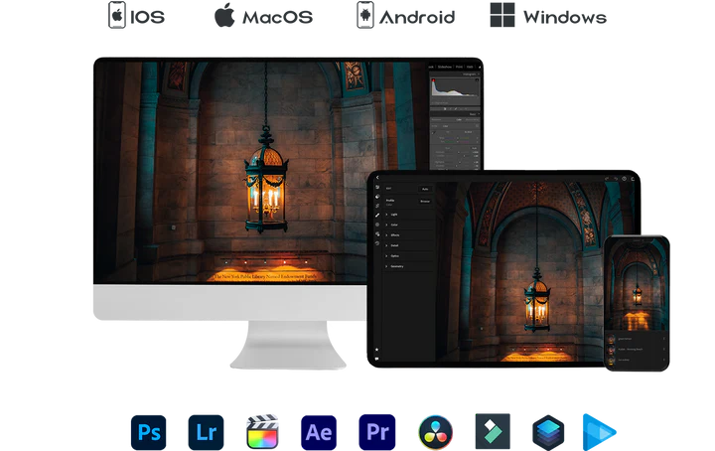The image size is (715, 451).
Task: Open the blue play triangle app icon
Action: [x=599, y=432]
